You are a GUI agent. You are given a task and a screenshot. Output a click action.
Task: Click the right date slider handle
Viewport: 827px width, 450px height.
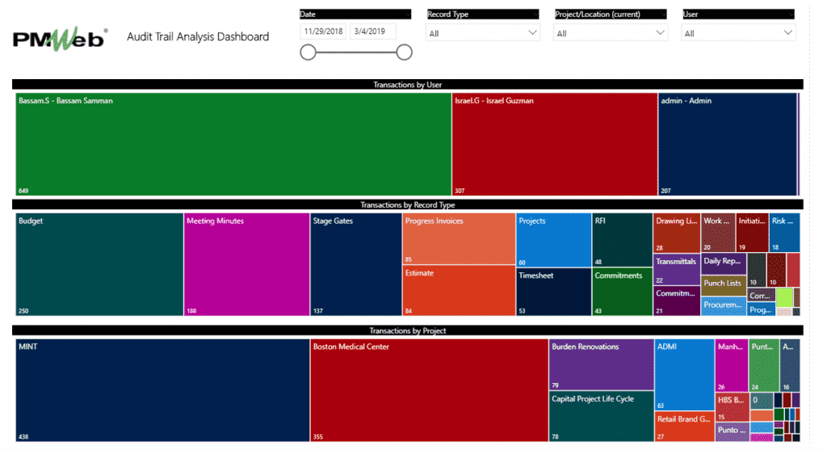point(405,53)
